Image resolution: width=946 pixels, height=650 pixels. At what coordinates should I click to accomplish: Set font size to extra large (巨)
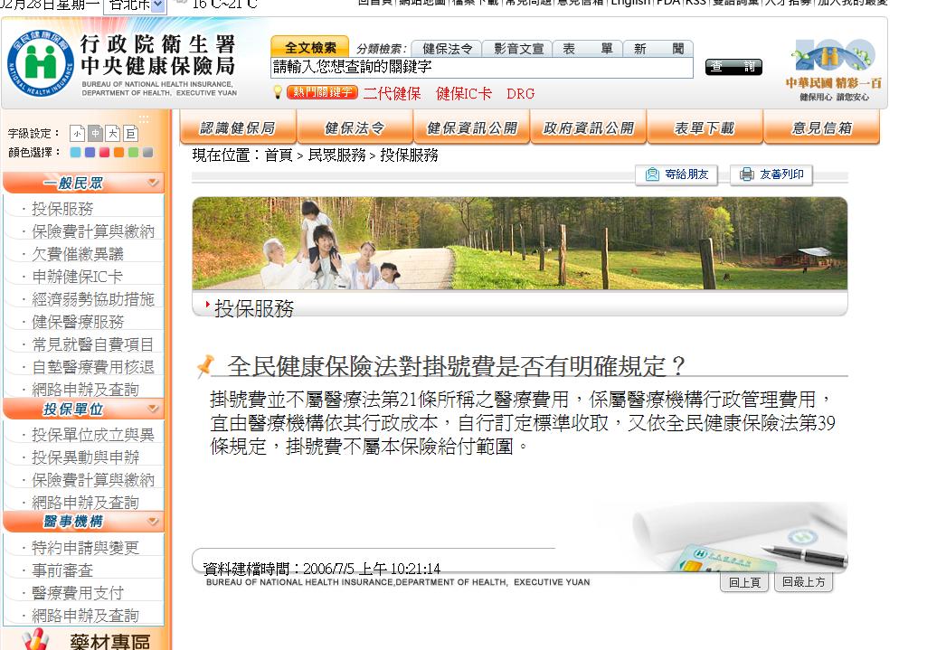click(x=131, y=133)
